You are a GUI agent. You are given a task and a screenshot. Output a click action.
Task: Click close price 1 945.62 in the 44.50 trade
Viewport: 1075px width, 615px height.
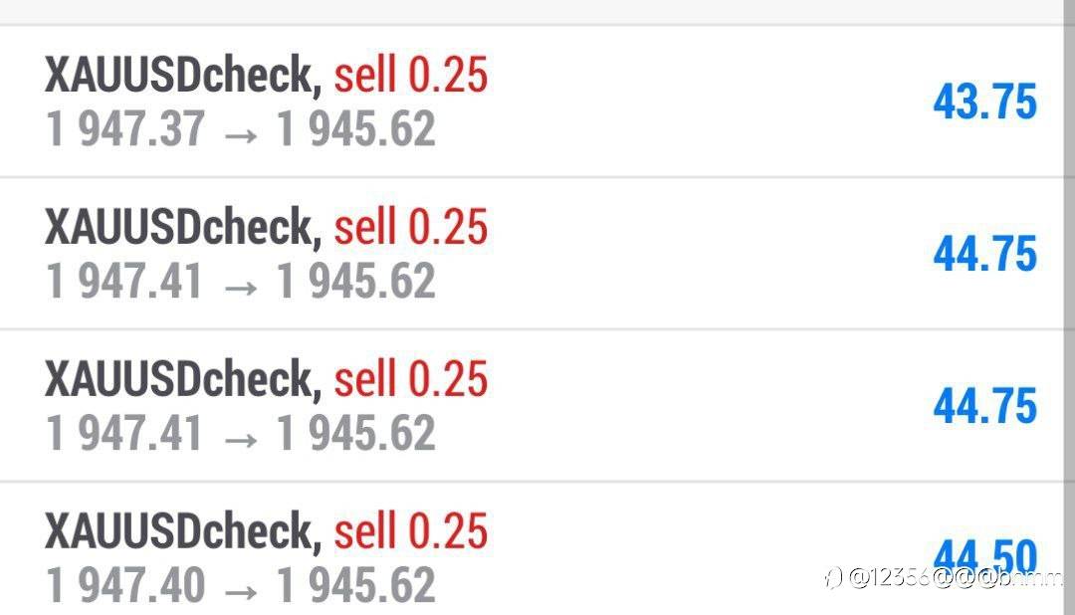point(355,584)
